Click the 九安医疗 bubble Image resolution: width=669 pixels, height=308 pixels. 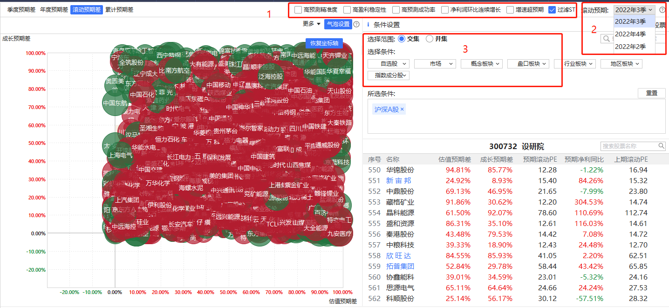point(340,233)
